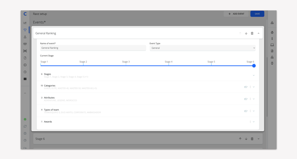Open the grid dashboard sidebar icon
297x159 pixels.
pyautogui.click(x=25, y=79)
